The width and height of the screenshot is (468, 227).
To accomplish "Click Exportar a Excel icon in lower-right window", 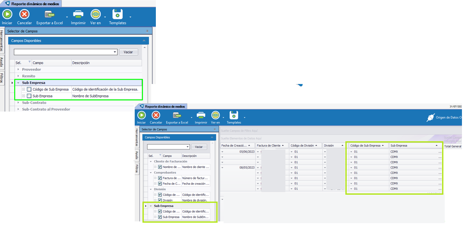I will [177, 115].
